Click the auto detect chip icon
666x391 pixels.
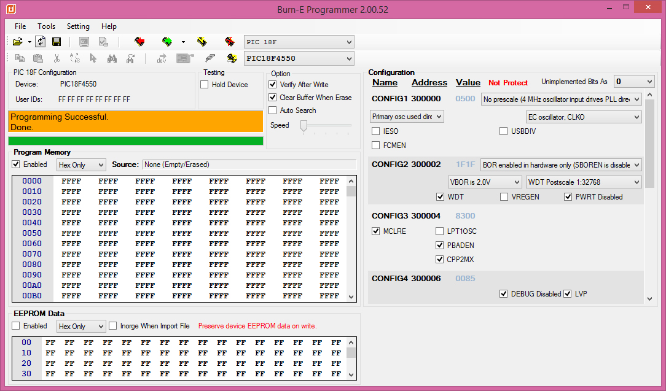coord(232,58)
